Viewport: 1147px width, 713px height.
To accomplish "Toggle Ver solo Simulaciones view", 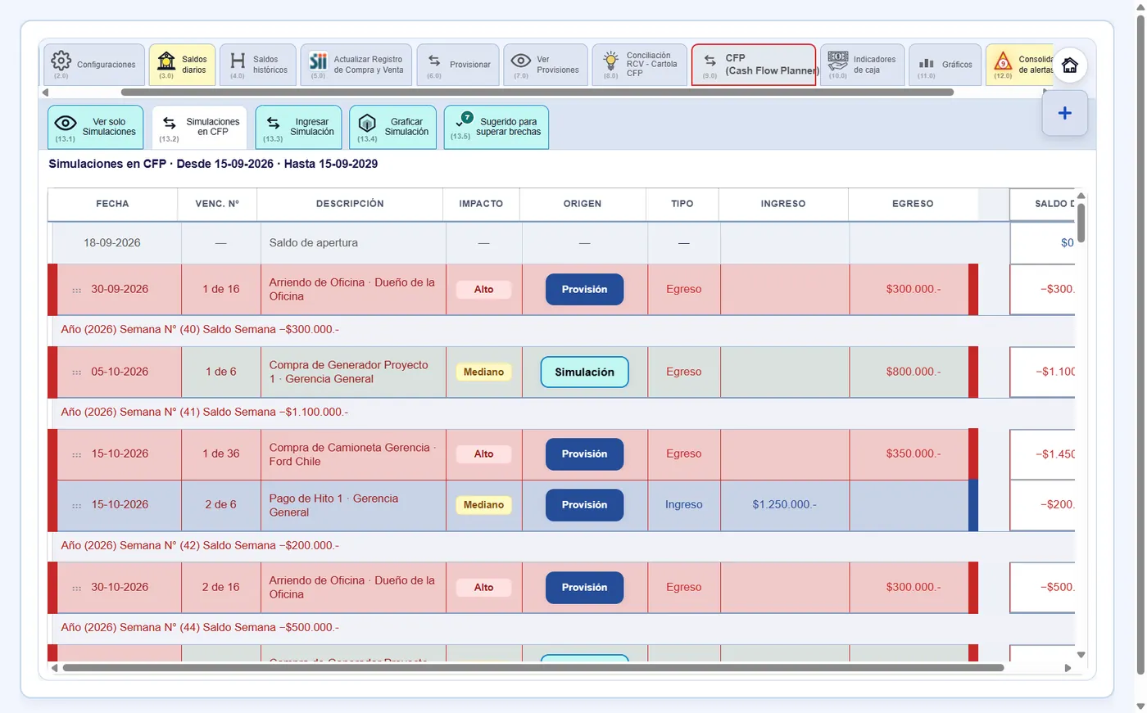I will coord(96,127).
